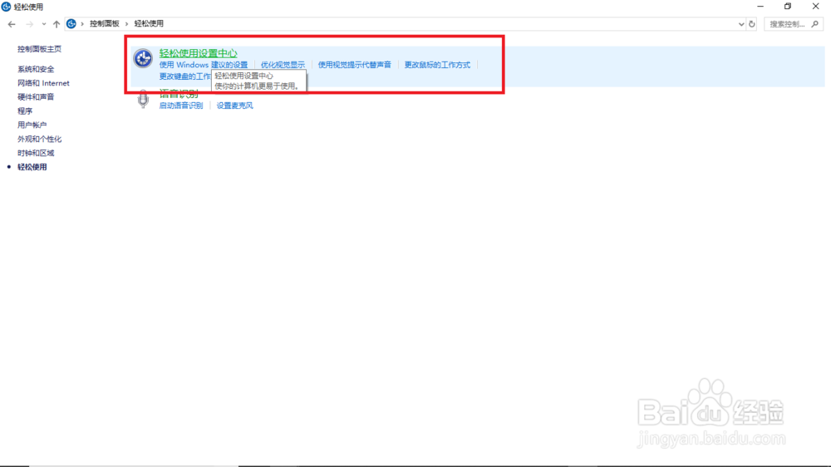Click the Forward navigation arrow
Image resolution: width=831 pixels, height=467 pixels.
click(x=30, y=24)
